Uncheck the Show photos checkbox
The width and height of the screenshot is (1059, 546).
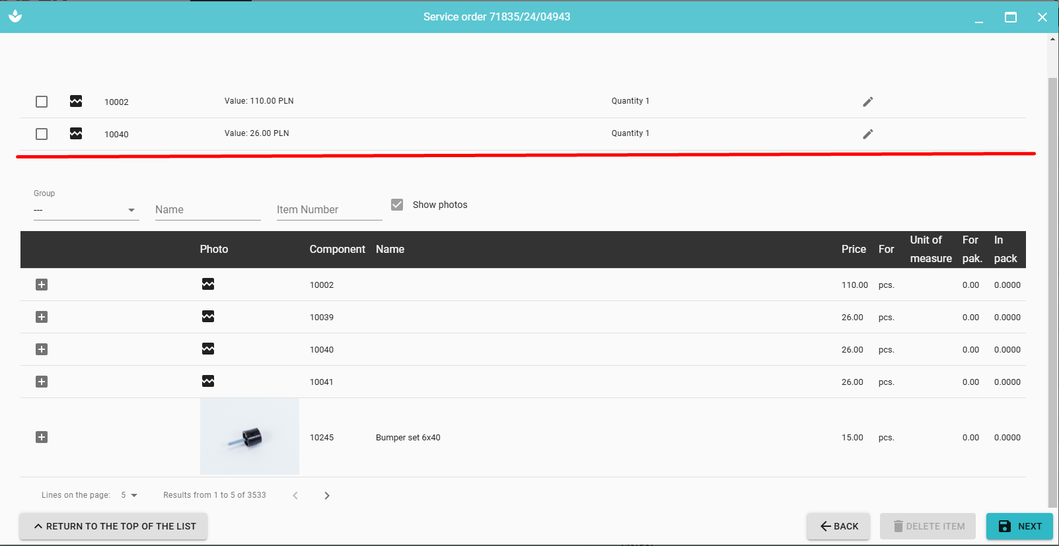(397, 205)
